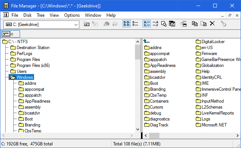Minimize the child document window
241x148 pixels.
click(x=222, y=15)
